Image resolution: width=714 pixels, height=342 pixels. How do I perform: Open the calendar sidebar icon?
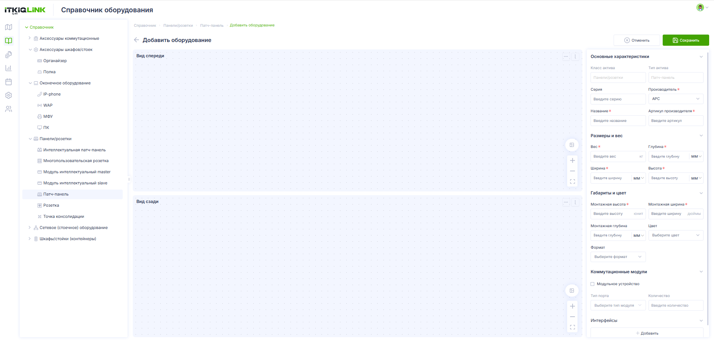coord(9,82)
